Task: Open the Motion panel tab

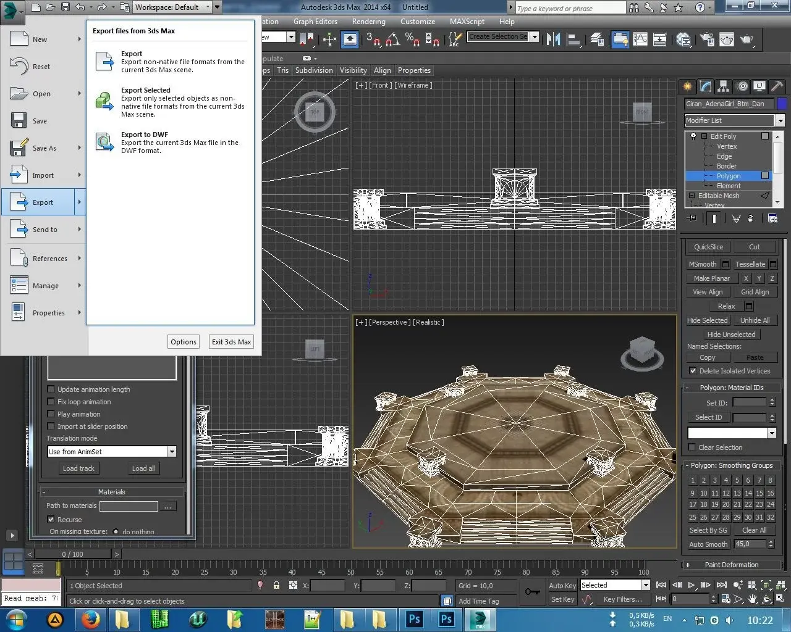Action: [x=742, y=86]
